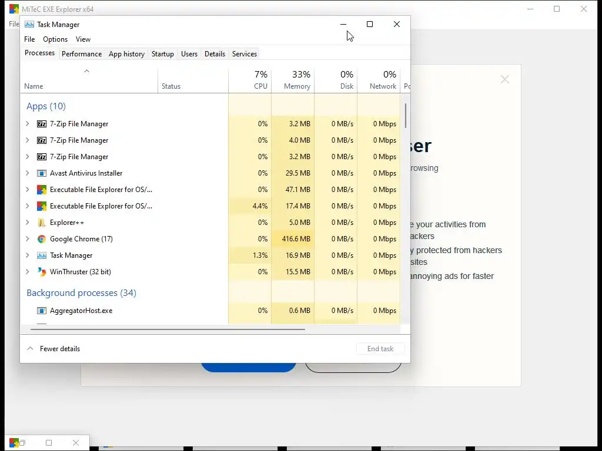Click the 4.4% CPU value cell
Viewport: 602px width, 451px height.
tap(250, 206)
